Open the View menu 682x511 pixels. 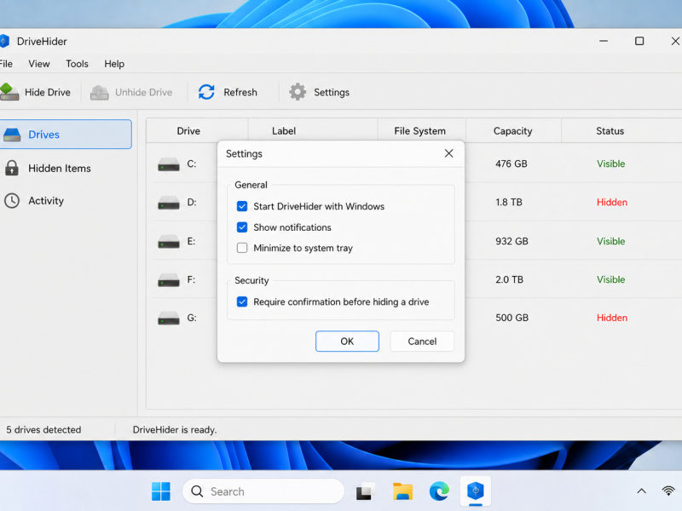39,64
